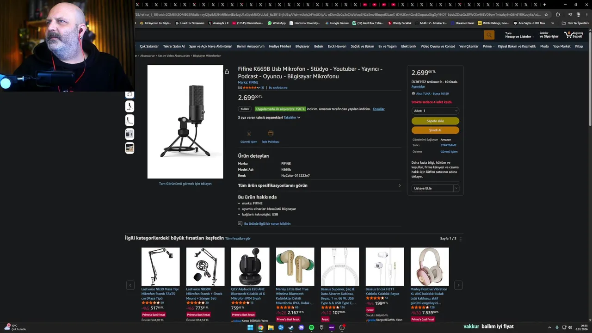
Task: Open the Tüm Yer İşaretleri bookmarks folder
Action: click(x=575, y=23)
